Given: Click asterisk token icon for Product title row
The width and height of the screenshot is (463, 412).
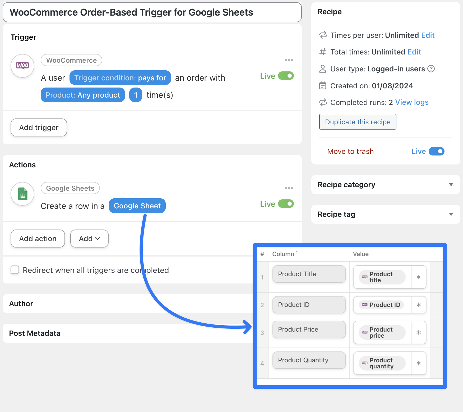Looking at the screenshot, I should click(418, 277).
